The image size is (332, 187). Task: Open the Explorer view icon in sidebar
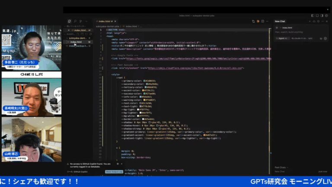(x=69, y=21)
